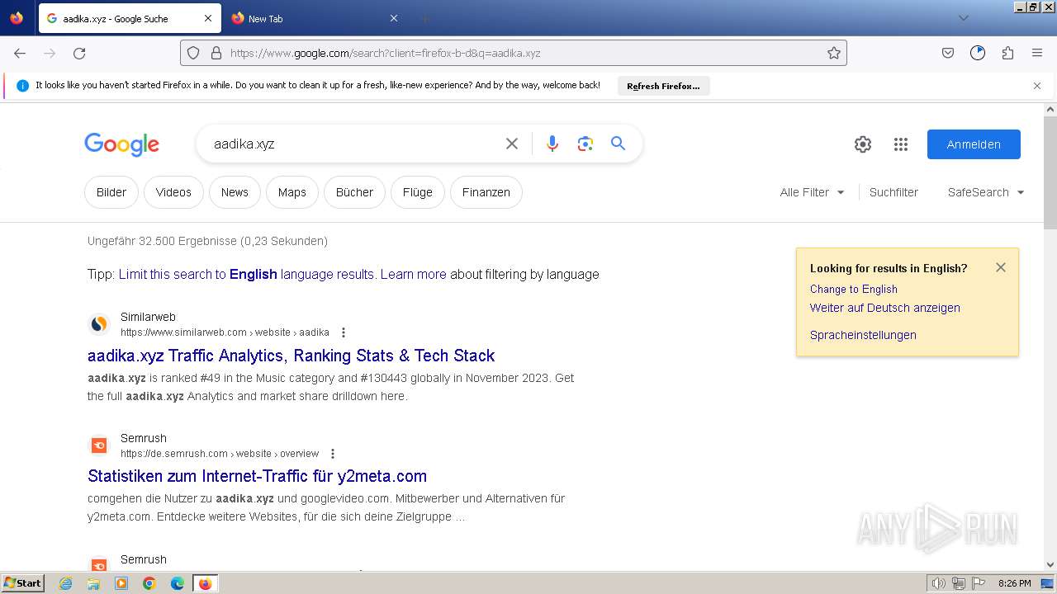
Task: Click the volume speaker tray icon
Action: [x=939, y=583]
